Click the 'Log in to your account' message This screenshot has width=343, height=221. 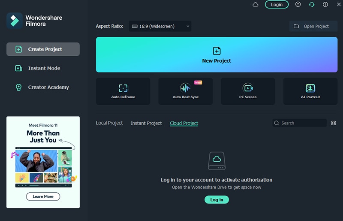(x=217, y=180)
